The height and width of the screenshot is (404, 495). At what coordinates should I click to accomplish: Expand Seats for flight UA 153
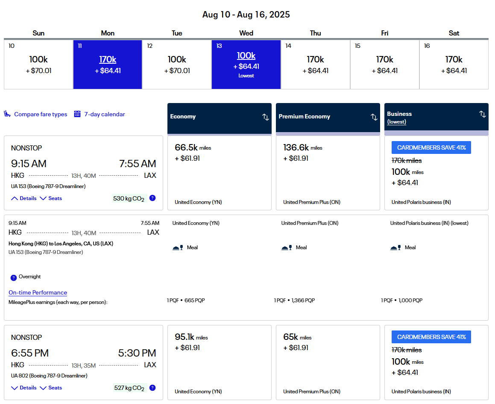click(x=51, y=198)
